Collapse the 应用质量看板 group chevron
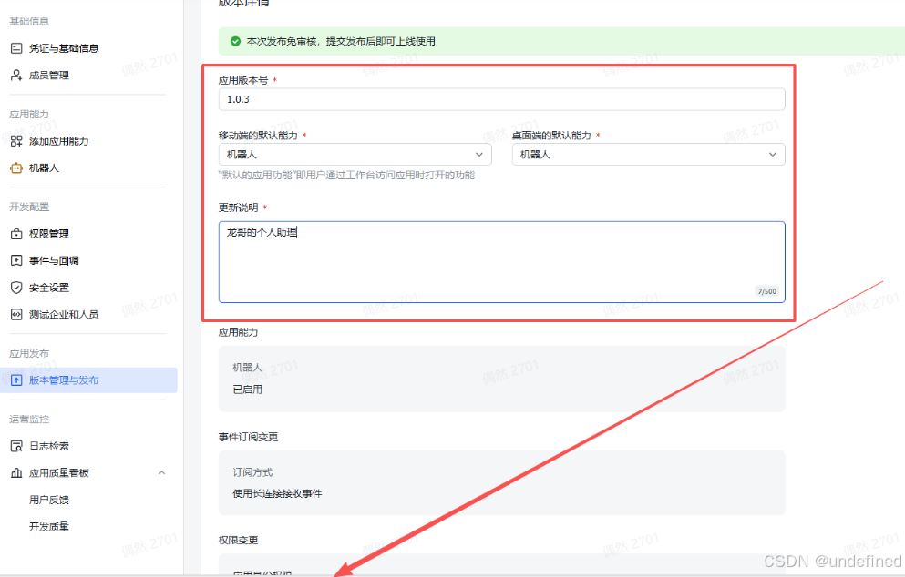This screenshot has height=577, width=905. coord(161,473)
